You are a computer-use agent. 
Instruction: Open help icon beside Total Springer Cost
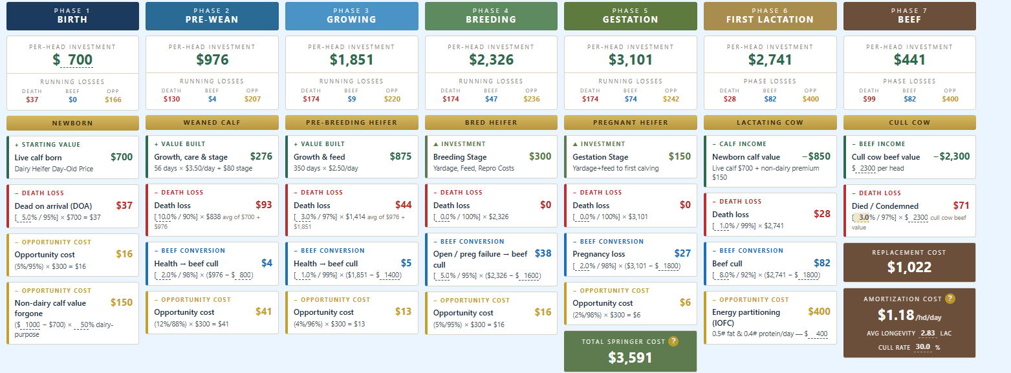tap(673, 341)
